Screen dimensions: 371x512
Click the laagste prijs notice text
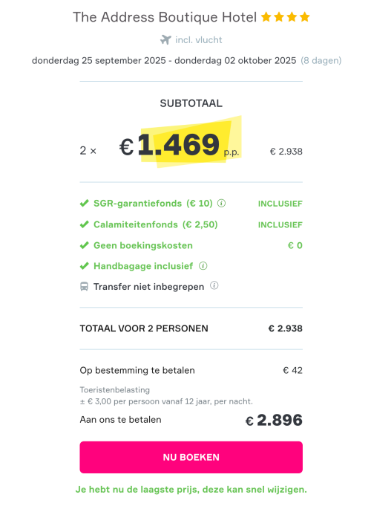coord(191,490)
